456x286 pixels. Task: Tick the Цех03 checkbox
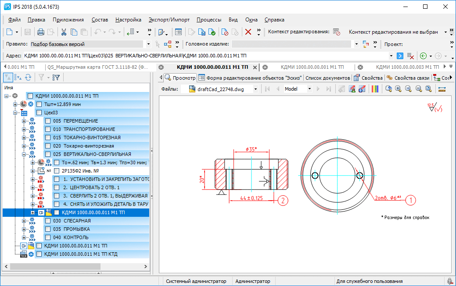point(39,113)
